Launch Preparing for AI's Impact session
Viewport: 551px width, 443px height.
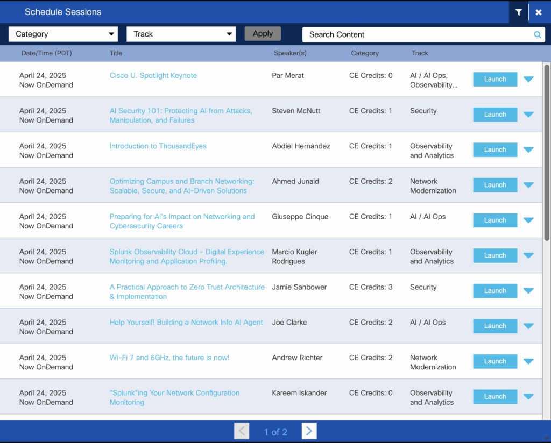point(495,220)
